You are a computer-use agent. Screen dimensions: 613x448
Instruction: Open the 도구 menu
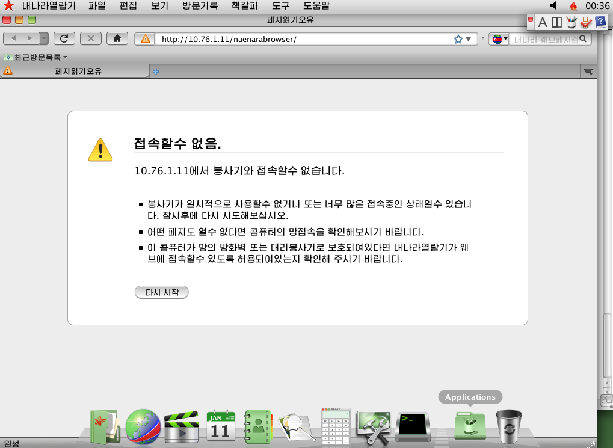coord(280,6)
